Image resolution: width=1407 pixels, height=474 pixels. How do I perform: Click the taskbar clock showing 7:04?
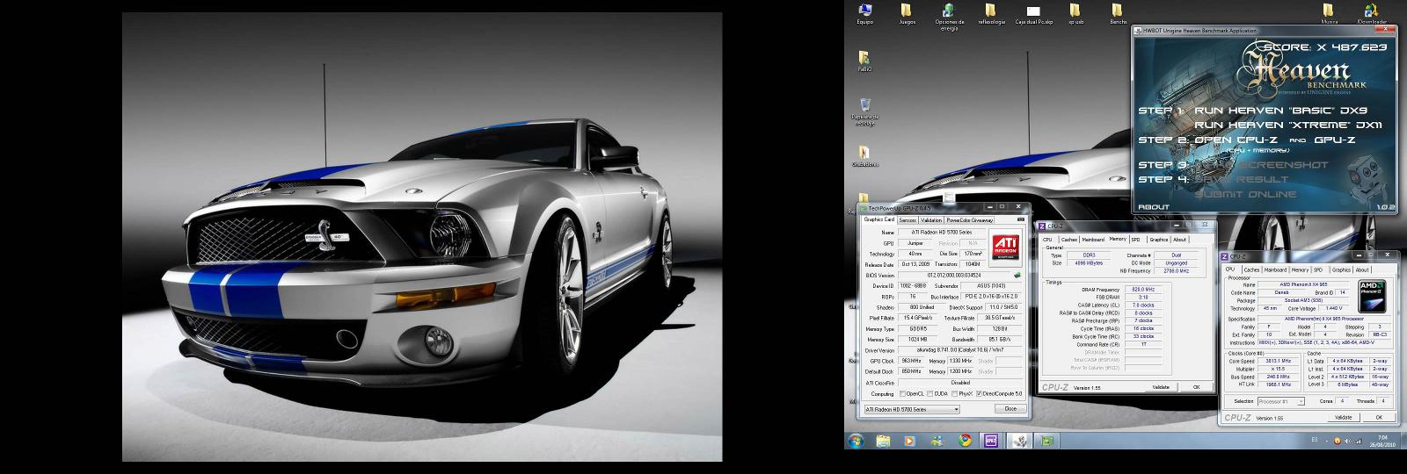pos(1382,441)
